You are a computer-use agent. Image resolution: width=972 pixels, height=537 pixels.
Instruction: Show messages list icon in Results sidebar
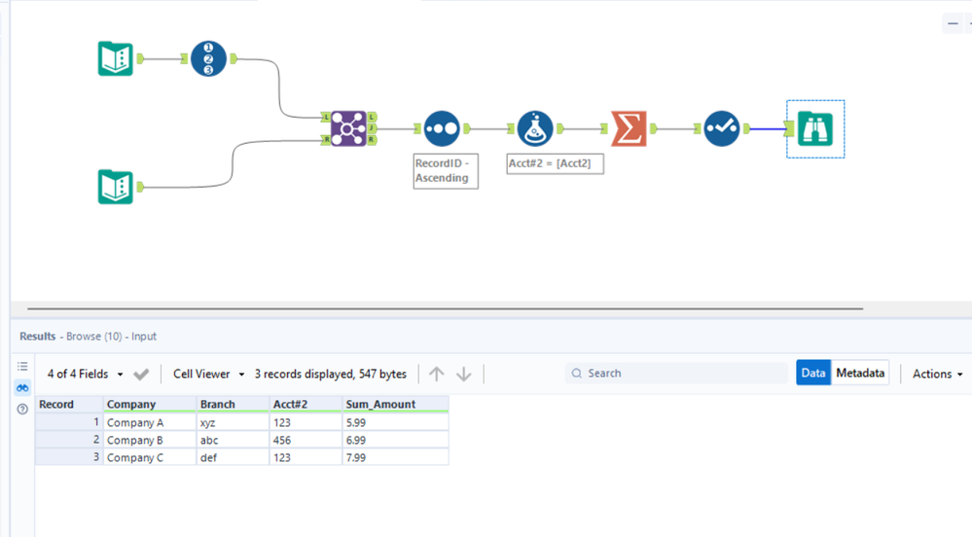[22, 367]
